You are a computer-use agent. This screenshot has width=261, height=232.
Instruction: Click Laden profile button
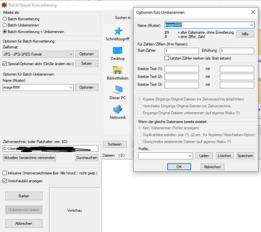click(204, 156)
